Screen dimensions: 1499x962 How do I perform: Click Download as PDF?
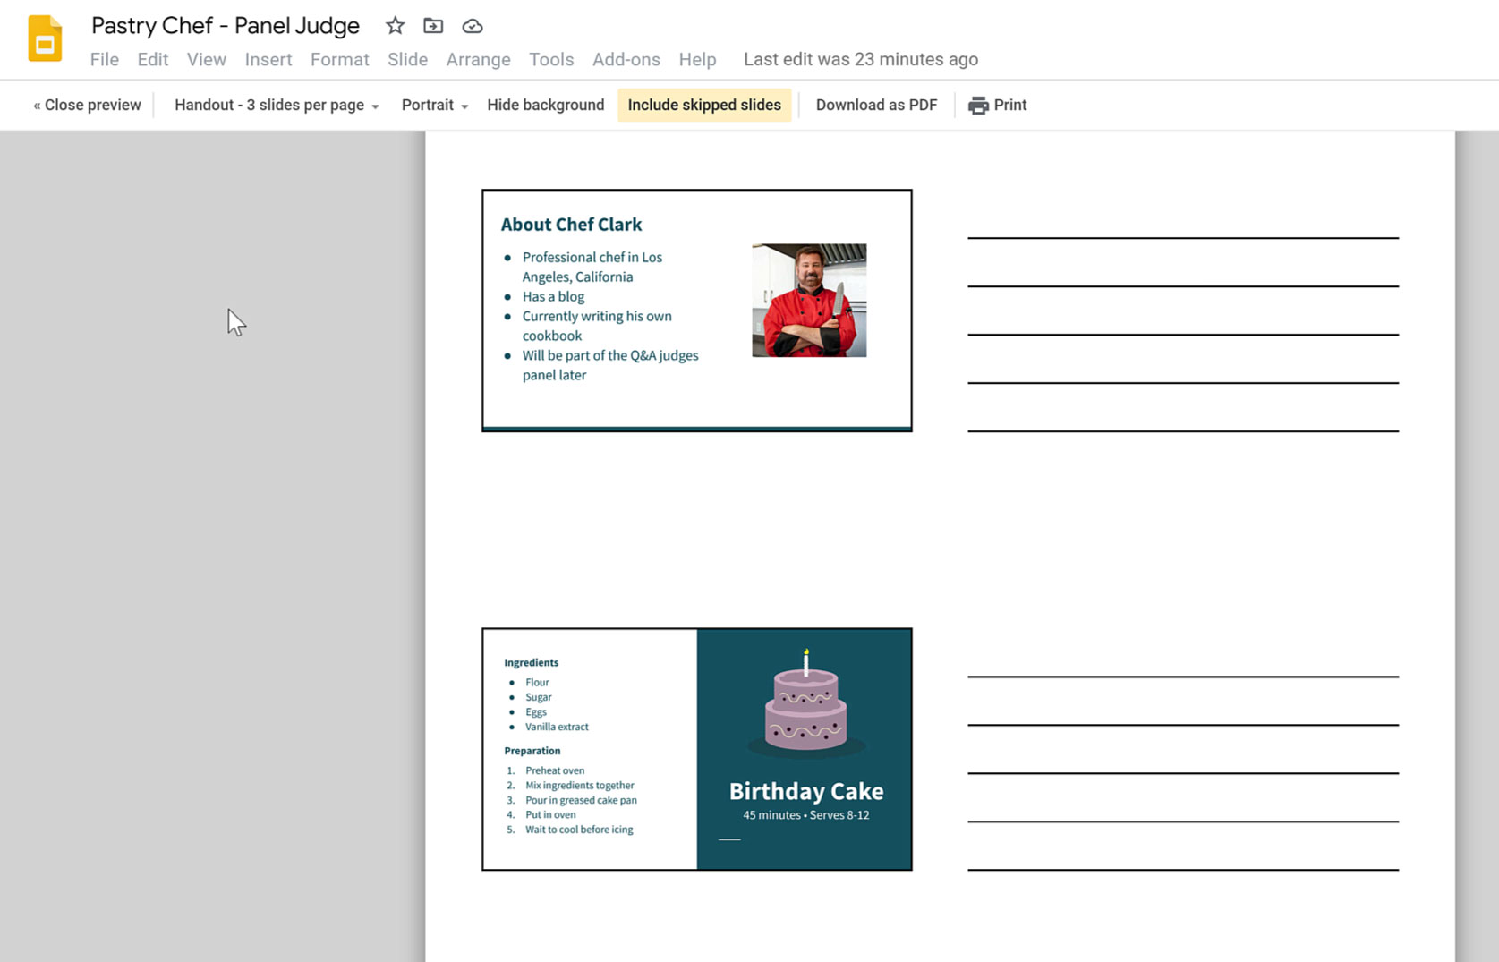876,105
